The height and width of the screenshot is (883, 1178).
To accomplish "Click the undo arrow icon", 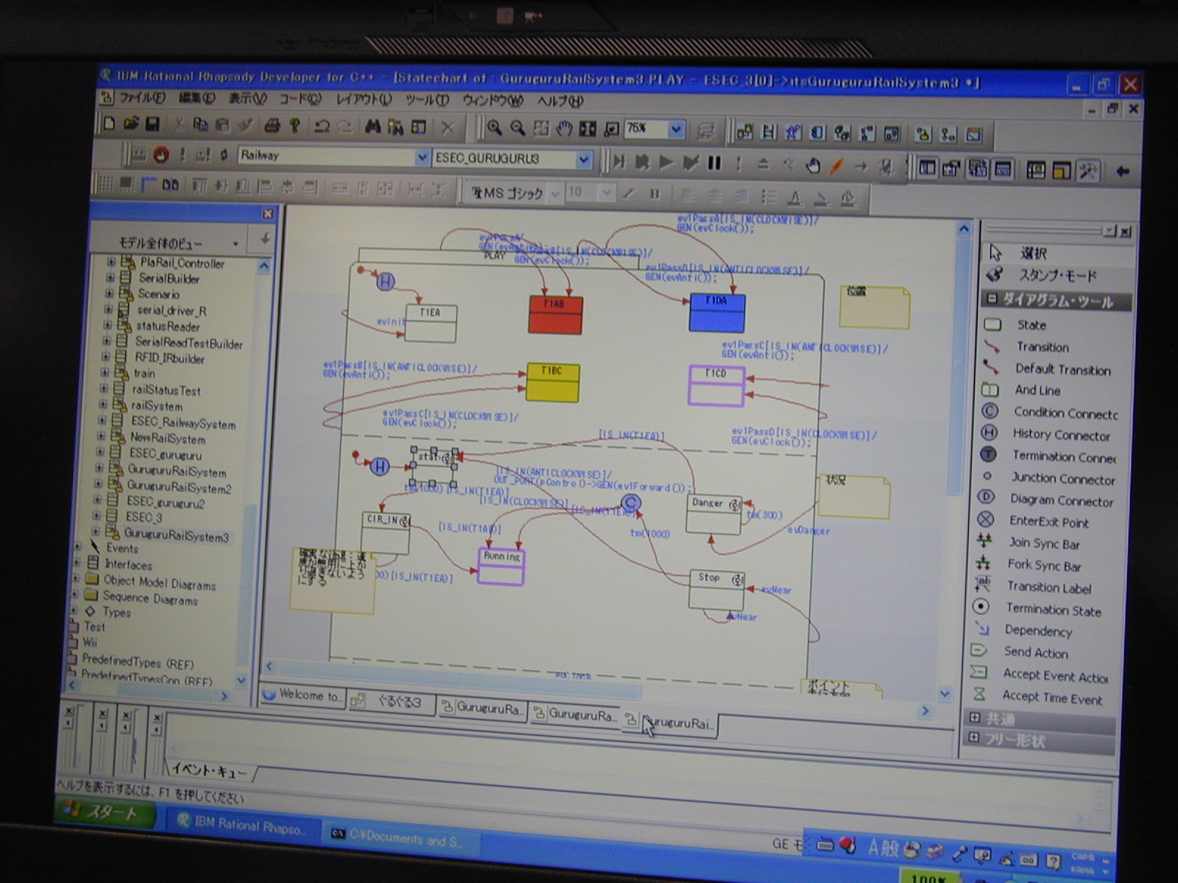I will [321, 126].
